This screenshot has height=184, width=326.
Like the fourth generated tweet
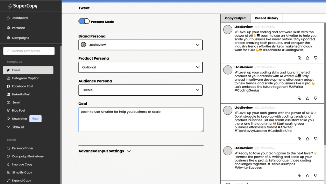308,175
